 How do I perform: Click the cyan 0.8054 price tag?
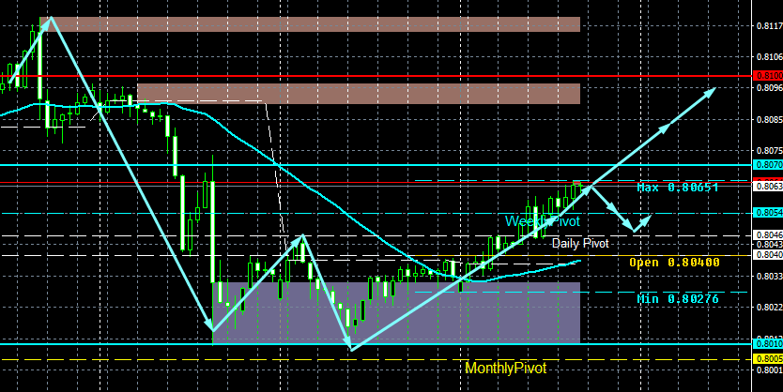(768, 213)
